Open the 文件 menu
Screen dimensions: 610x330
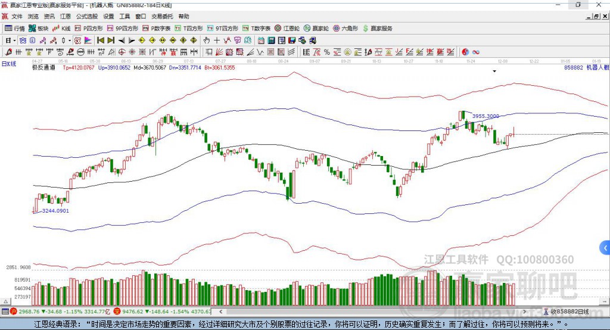17,16
